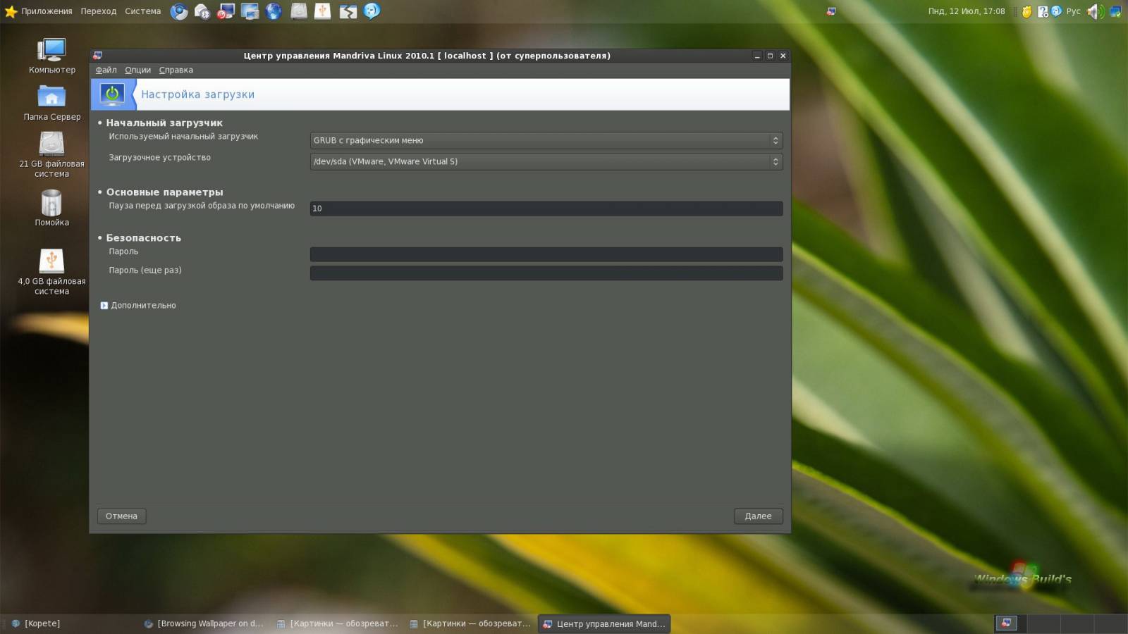
Task: Click the boot delay field showing 10
Action: tap(546, 209)
